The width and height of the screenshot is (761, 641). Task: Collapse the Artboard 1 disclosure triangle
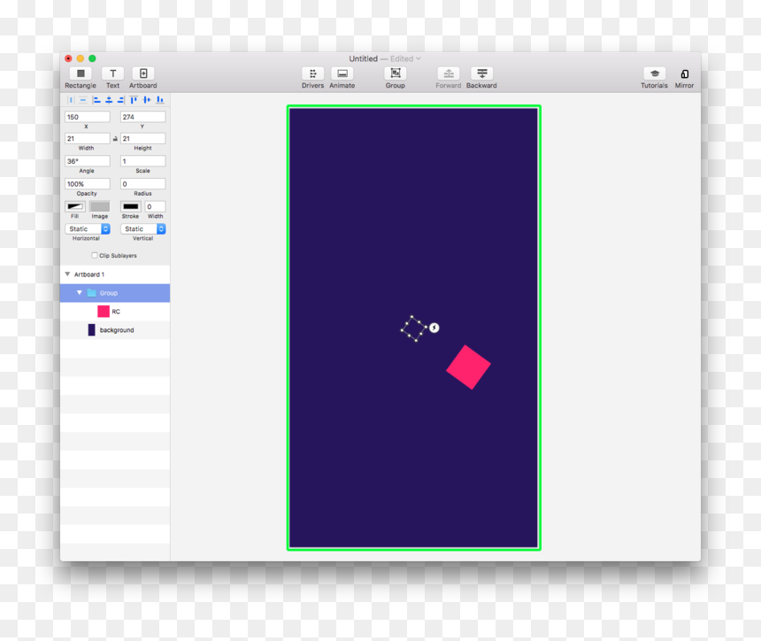pyautogui.click(x=67, y=274)
